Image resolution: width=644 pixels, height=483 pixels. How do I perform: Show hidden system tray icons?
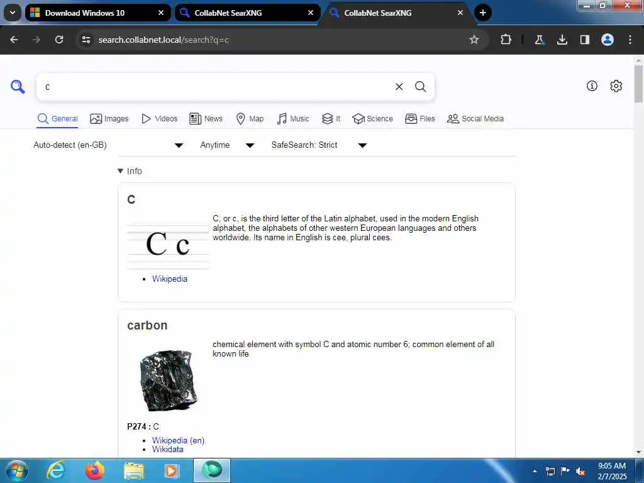[535, 471]
